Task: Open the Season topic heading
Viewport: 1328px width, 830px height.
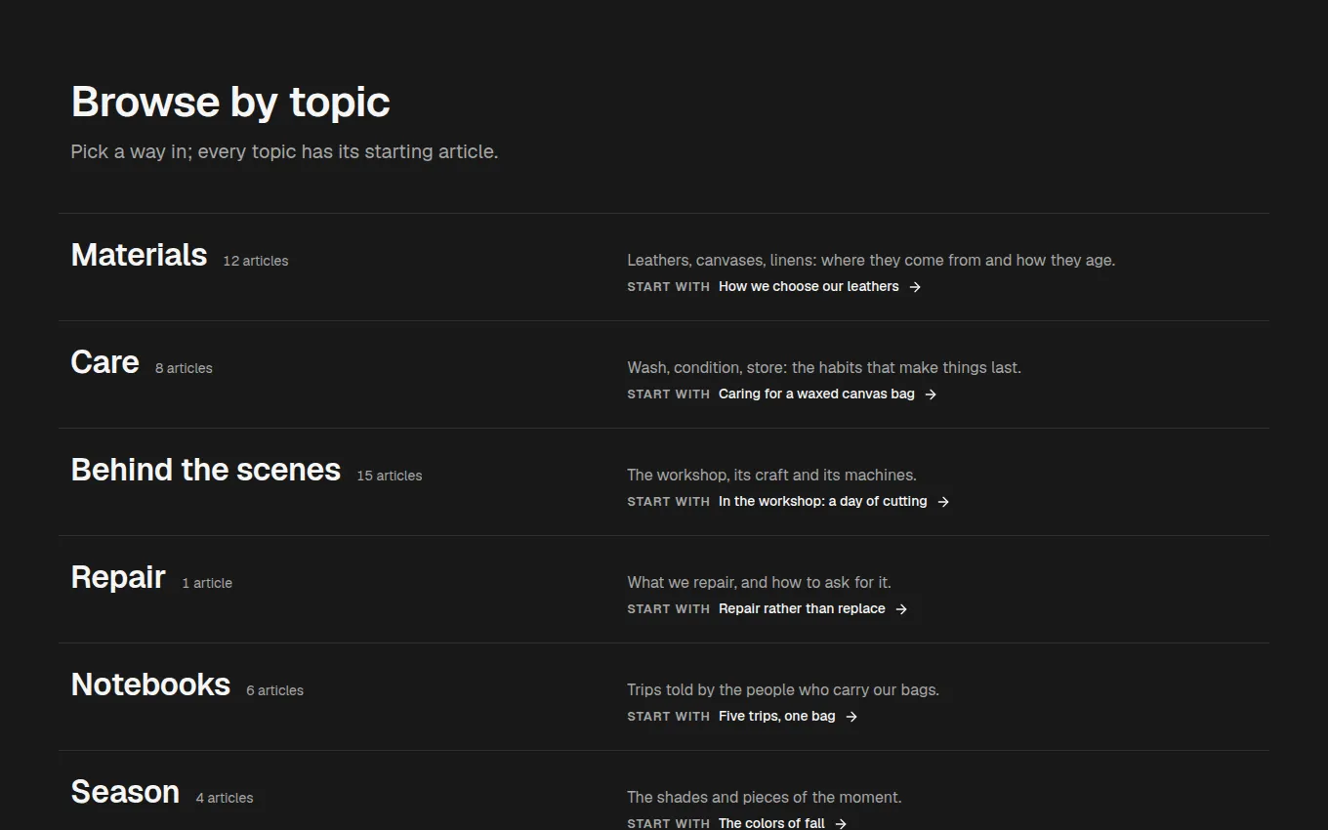Action: [125, 792]
